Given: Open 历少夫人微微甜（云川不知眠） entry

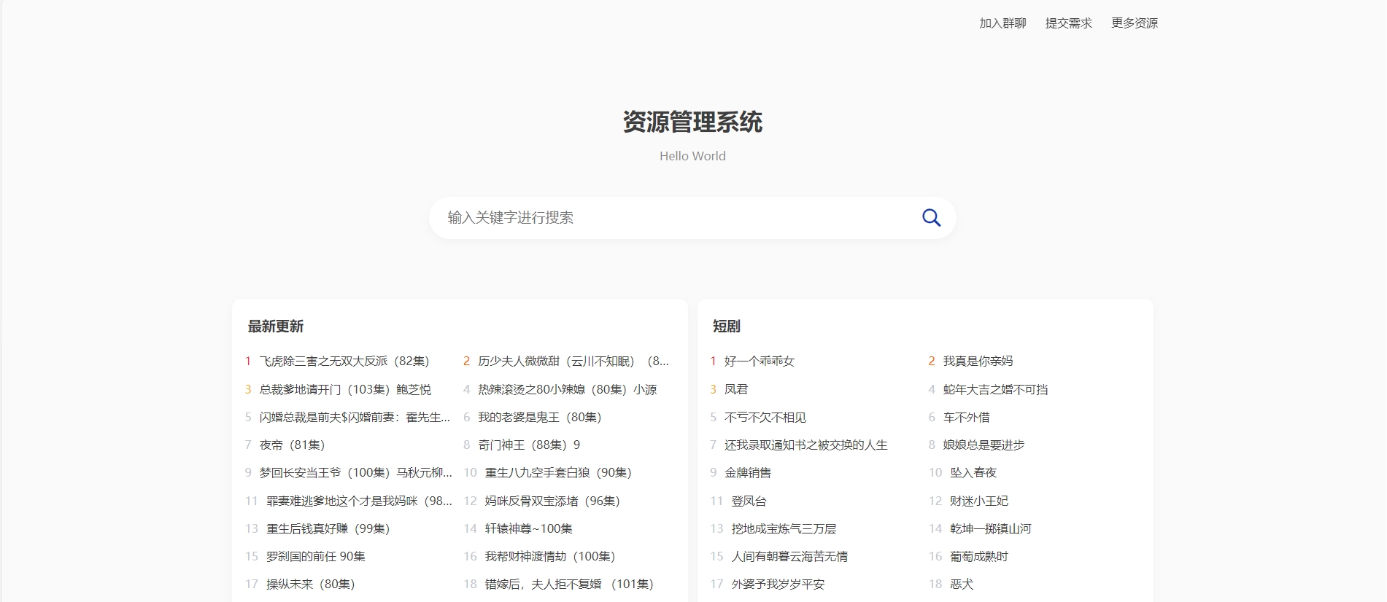Looking at the screenshot, I should click(x=573, y=361).
